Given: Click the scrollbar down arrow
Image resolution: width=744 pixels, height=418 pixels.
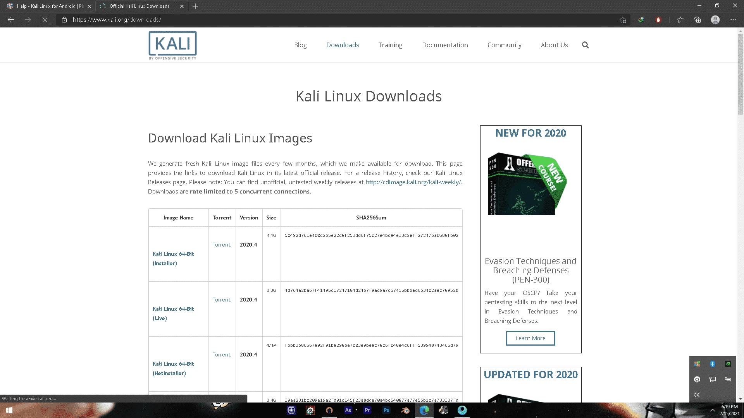Looking at the screenshot, I should (x=741, y=399).
